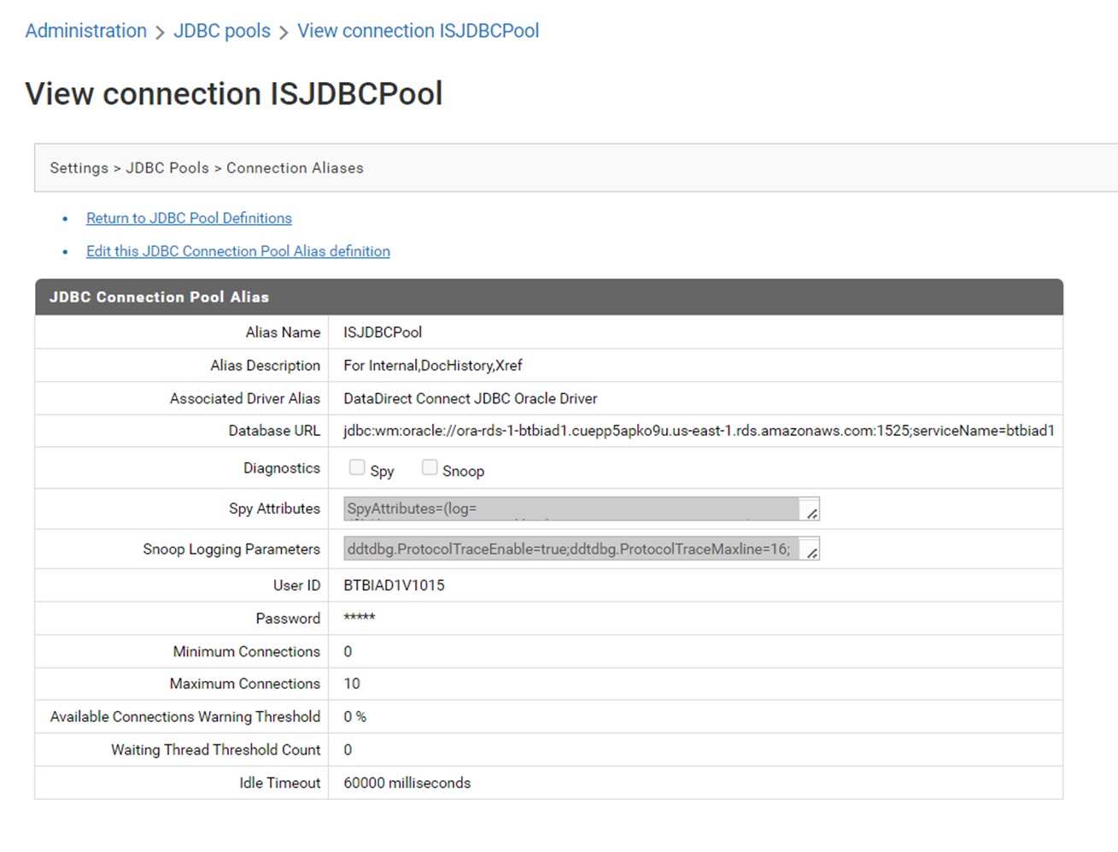Select the masked Password value
1118x852 pixels.
pos(358,618)
